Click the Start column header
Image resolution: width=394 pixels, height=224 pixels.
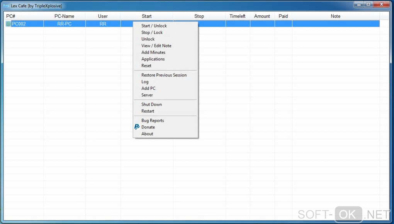pos(146,16)
